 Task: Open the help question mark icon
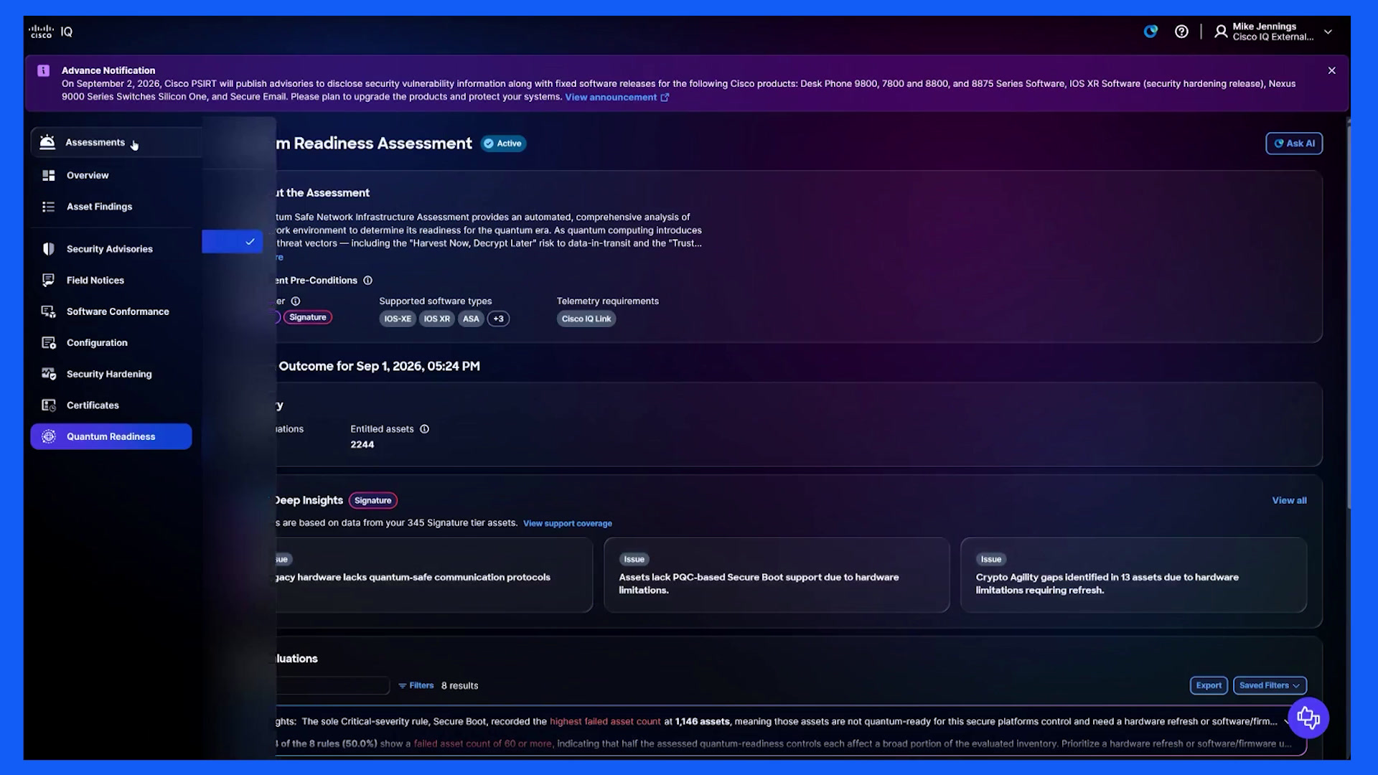[1181, 32]
